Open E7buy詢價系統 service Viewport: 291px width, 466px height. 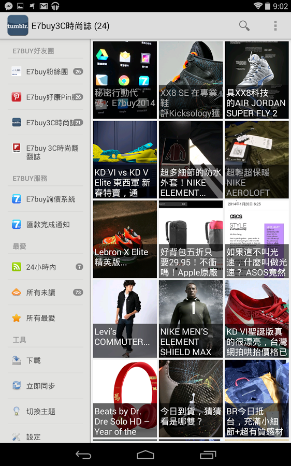(x=46, y=199)
